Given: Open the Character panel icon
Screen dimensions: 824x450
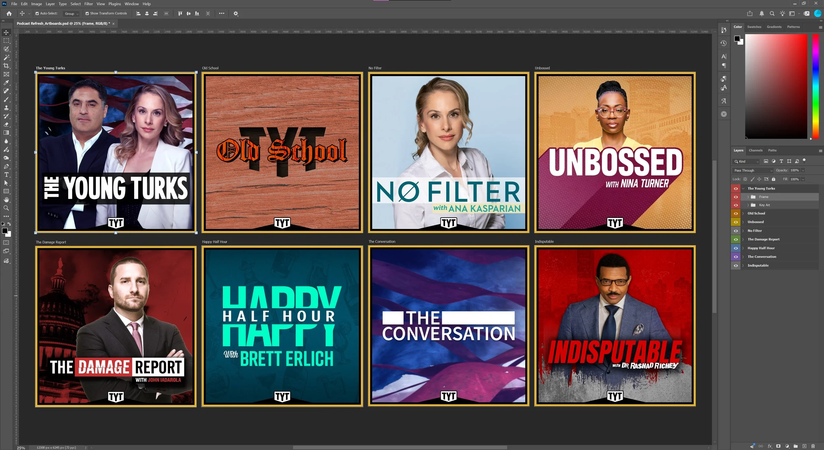Looking at the screenshot, I should (724, 57).
